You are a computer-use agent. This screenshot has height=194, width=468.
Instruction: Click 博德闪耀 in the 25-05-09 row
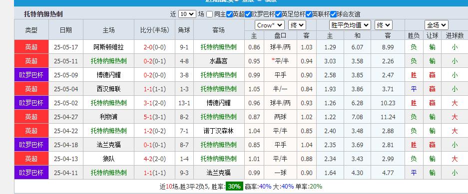tap(109, 75)
